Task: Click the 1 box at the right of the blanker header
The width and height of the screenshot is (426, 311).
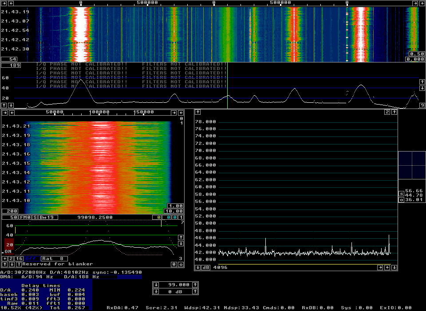Action: (181, 218)
